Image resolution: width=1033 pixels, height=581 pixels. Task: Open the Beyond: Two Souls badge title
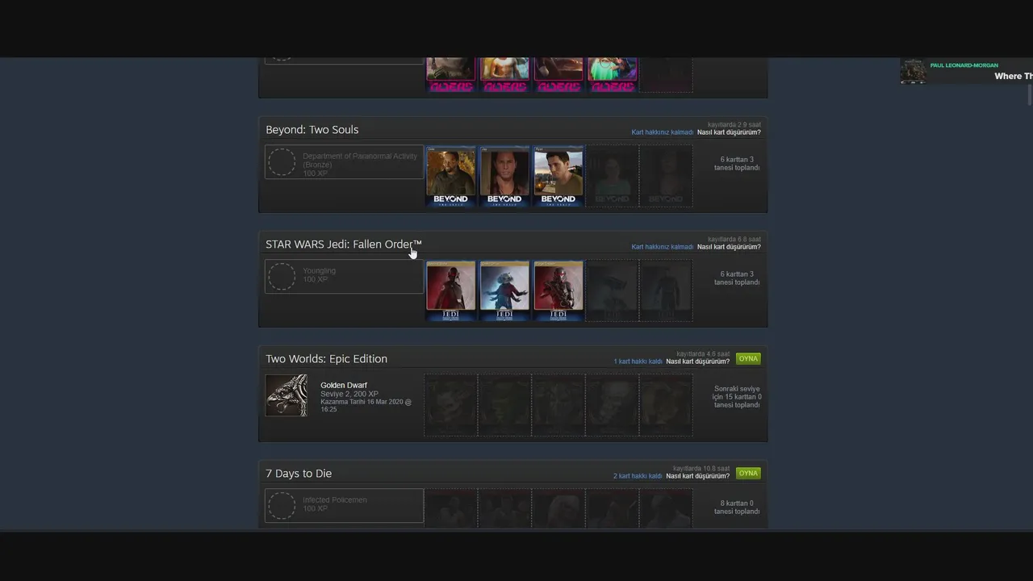point(312,130)
